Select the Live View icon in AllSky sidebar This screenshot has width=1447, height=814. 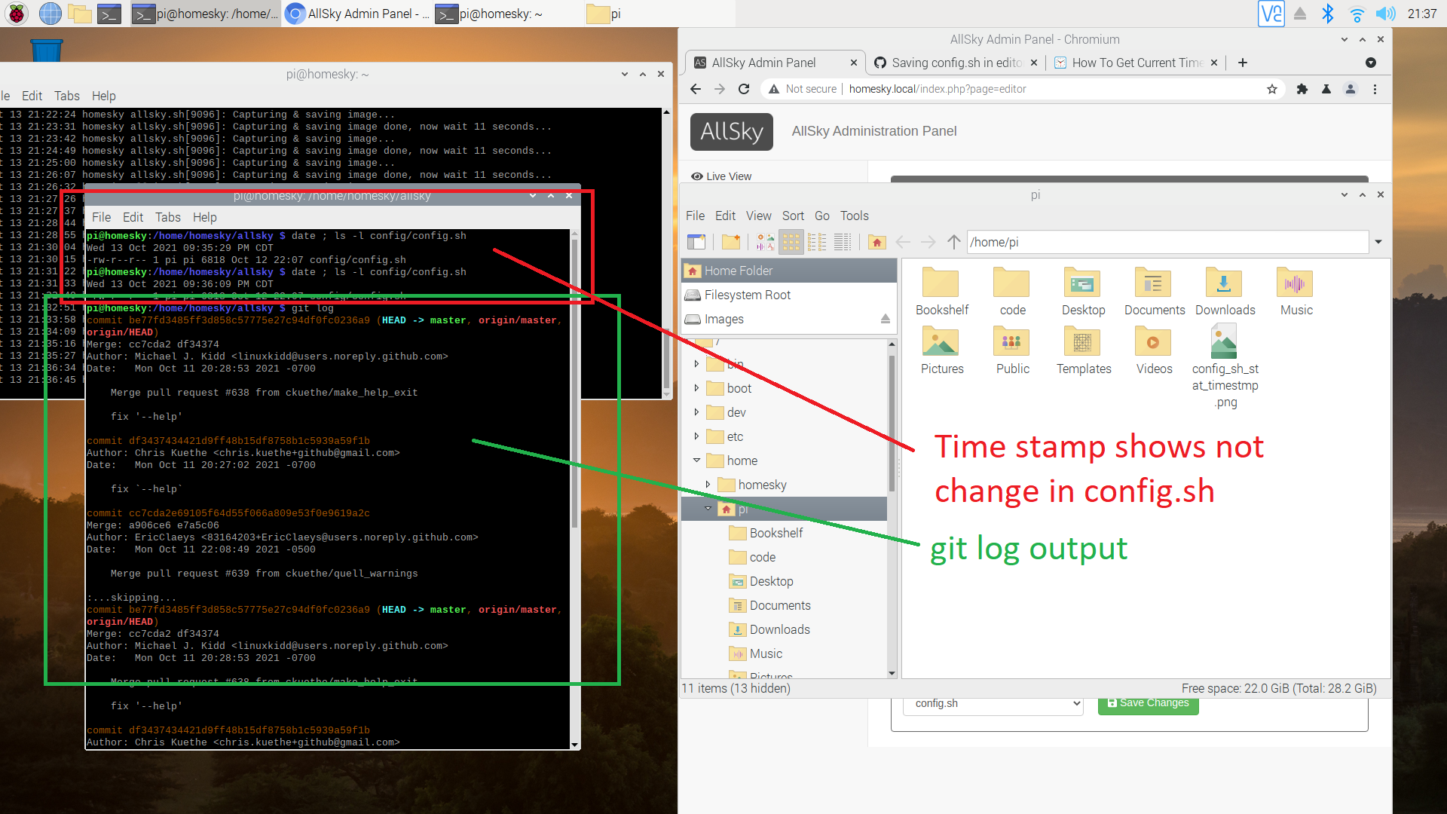point(697,176)
